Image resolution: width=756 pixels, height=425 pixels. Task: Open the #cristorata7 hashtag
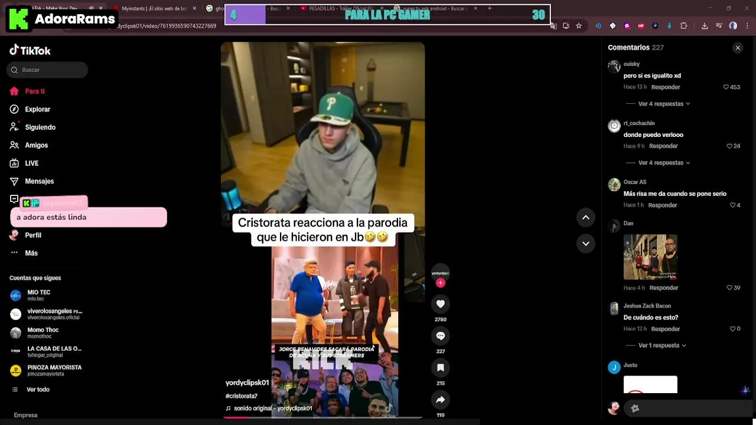[x=242, y=396]
